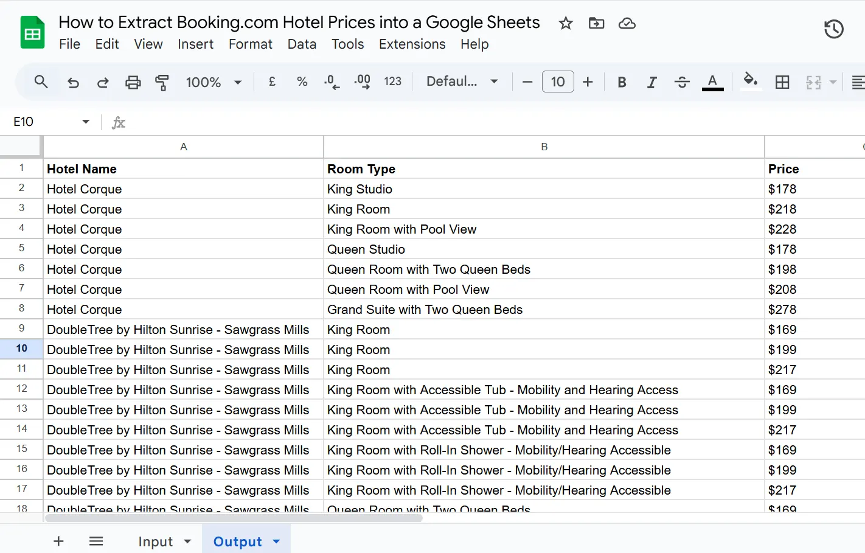Image resolution: width=865 pixels, height=553 pixels.
Task: Open the Insert menu
Action: coord(195,44)
